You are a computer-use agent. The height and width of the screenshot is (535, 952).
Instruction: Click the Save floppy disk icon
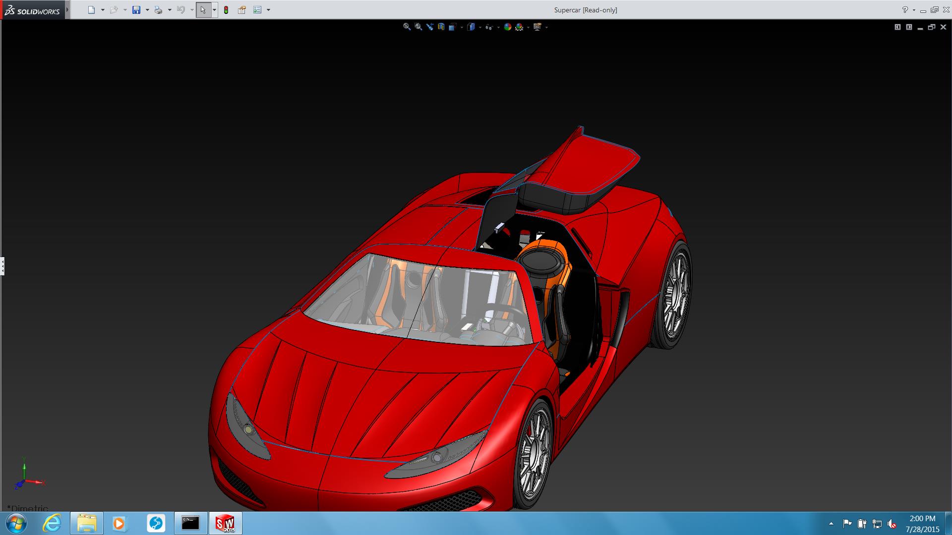[136, 10]
